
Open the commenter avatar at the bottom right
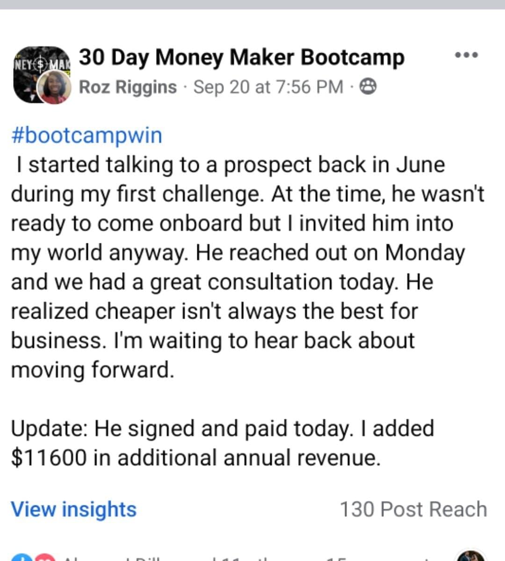tap(471, 556)
